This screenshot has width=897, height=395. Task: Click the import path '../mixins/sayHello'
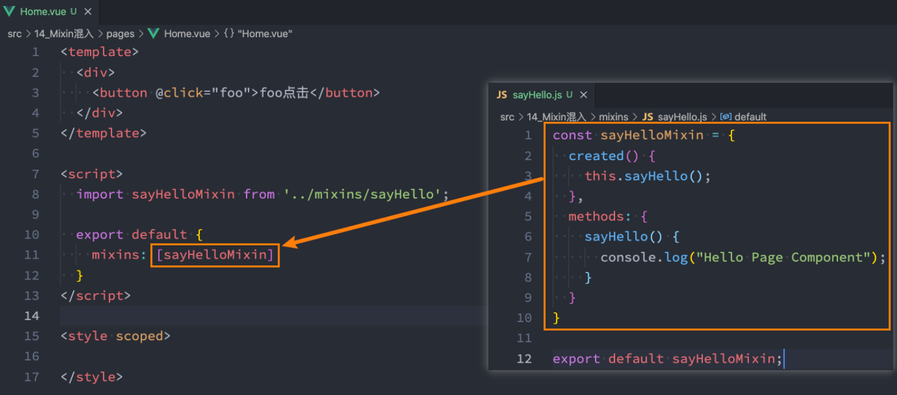(362, 194)
